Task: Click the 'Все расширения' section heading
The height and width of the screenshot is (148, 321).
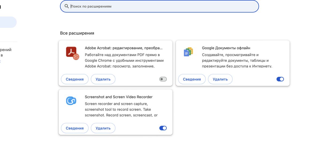Action: point(77,33)
